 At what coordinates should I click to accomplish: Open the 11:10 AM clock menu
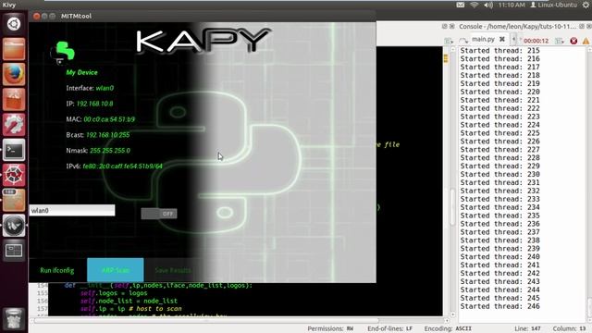(512, 5)
